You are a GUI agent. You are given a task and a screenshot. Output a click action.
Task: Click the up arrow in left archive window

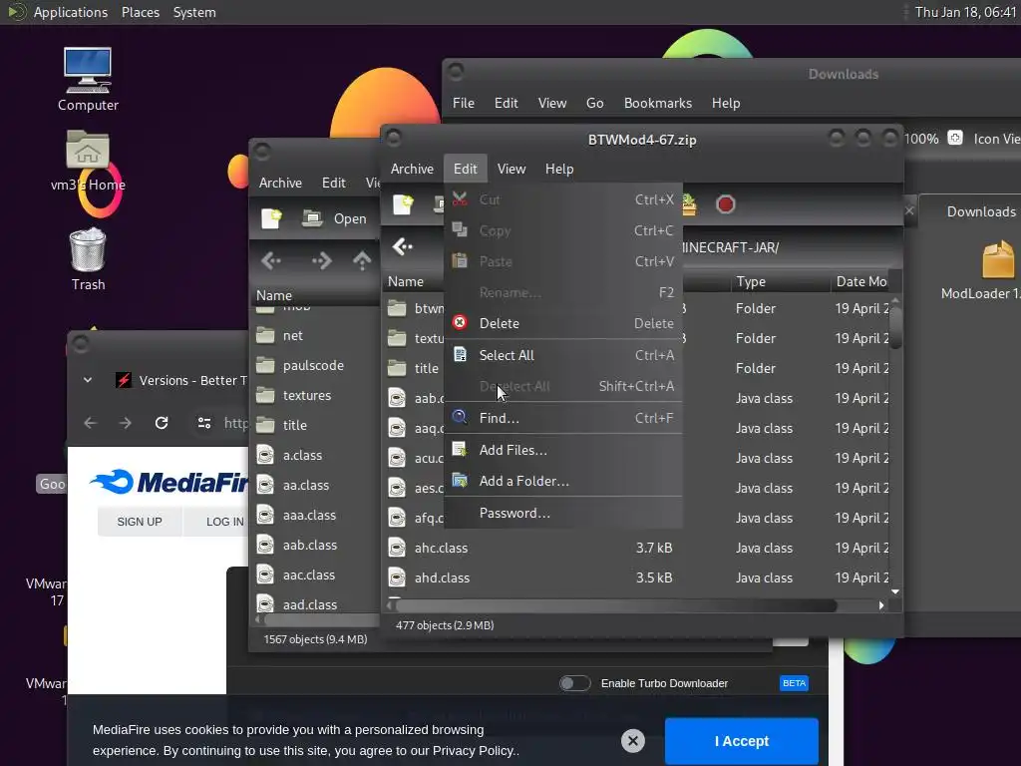[362, 261]
